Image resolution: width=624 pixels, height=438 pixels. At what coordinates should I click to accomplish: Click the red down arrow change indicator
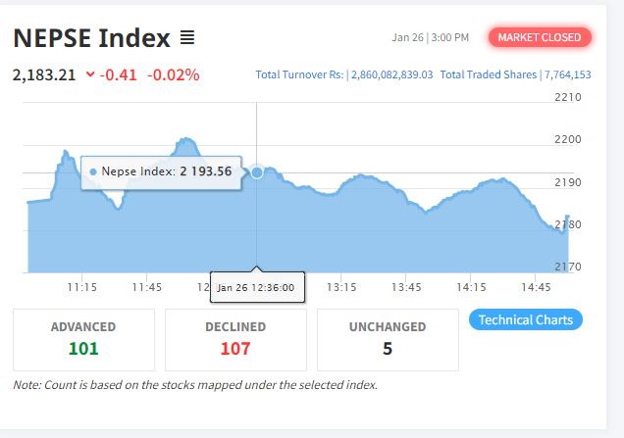90,74
